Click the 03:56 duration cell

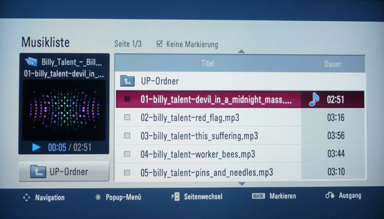pos(336,135)
